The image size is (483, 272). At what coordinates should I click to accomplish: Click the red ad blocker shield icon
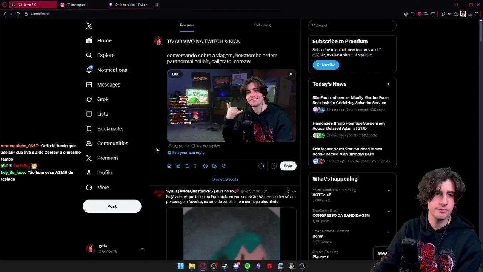click(x=419, y=14)
